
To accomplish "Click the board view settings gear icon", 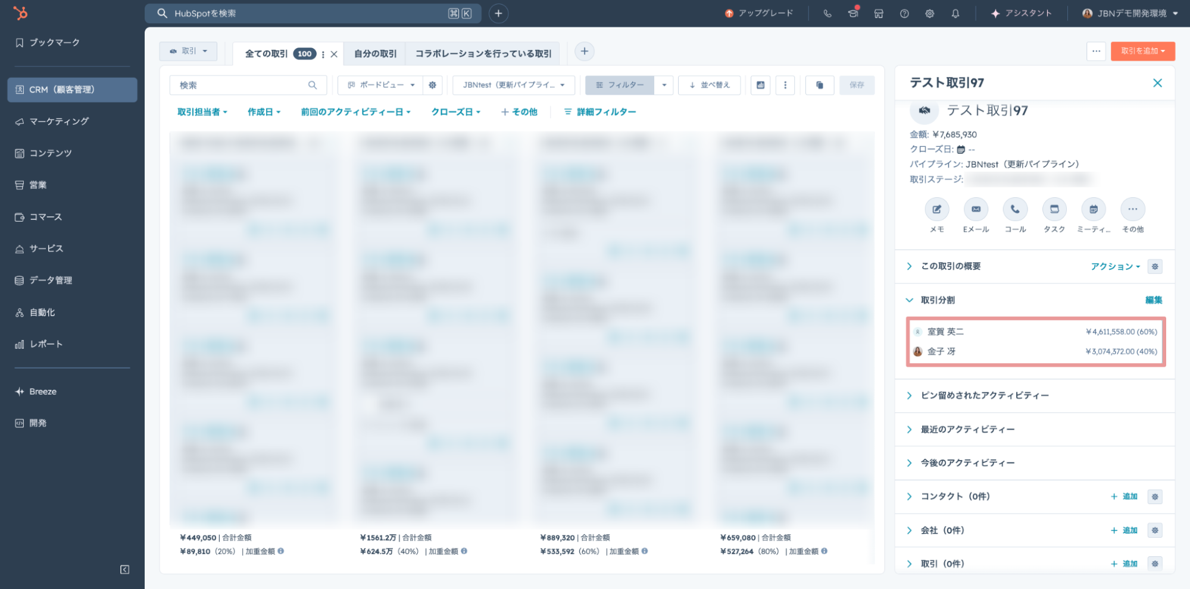I will [433, 85].
